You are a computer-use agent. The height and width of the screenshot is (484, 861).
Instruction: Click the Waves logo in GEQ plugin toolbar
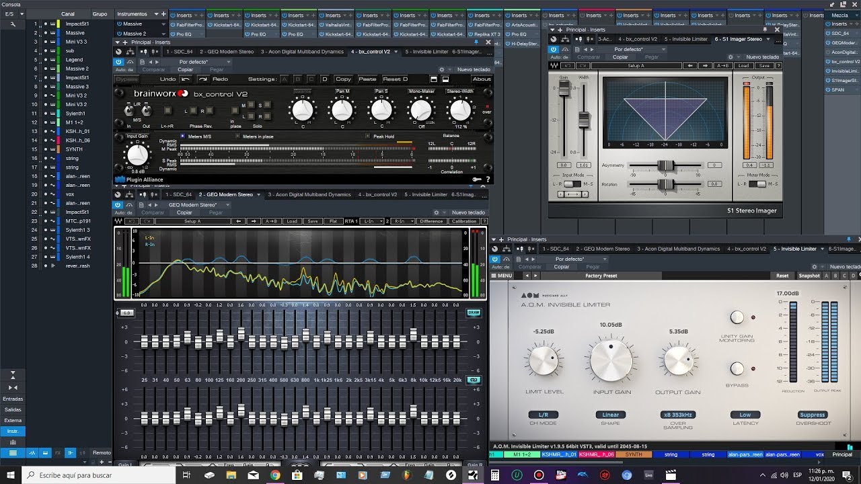(118, 221)
